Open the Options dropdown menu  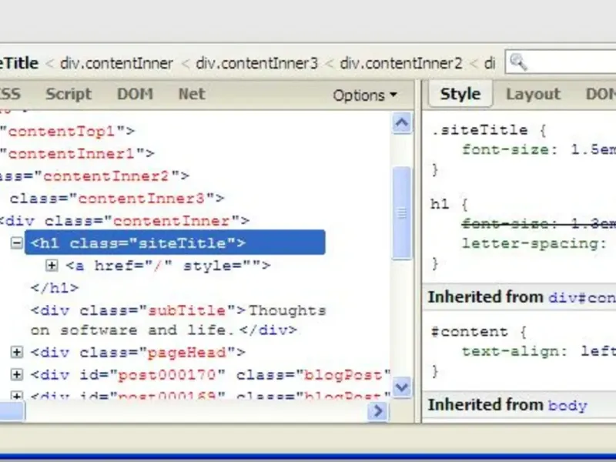point(365,95)
